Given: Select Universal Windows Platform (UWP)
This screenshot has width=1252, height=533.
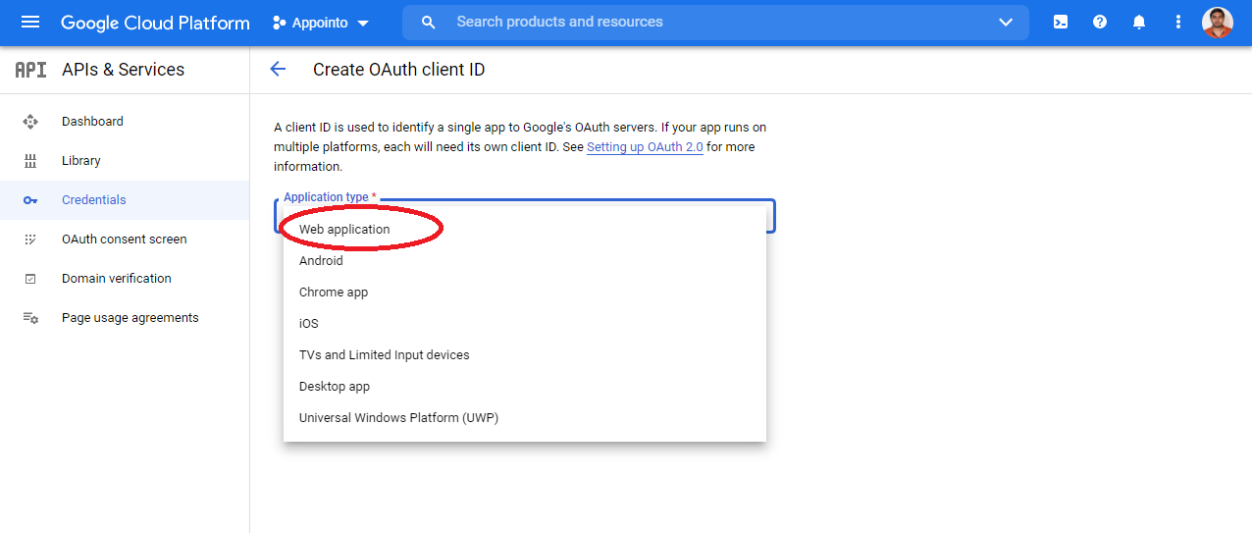Looking at the screenshot, I should pyautogui.click(x=525, y=418).
